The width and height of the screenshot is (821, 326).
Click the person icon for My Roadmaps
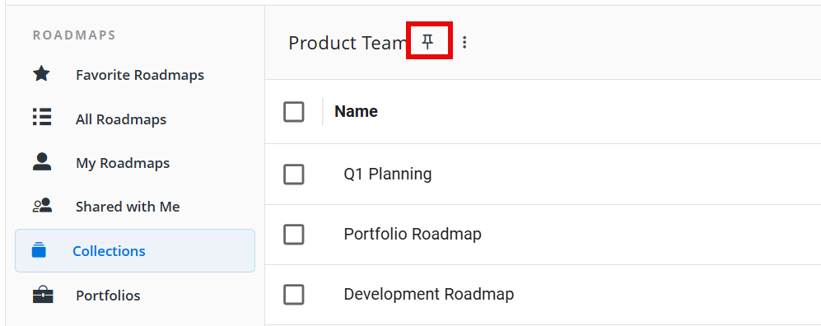pos(42,161)
